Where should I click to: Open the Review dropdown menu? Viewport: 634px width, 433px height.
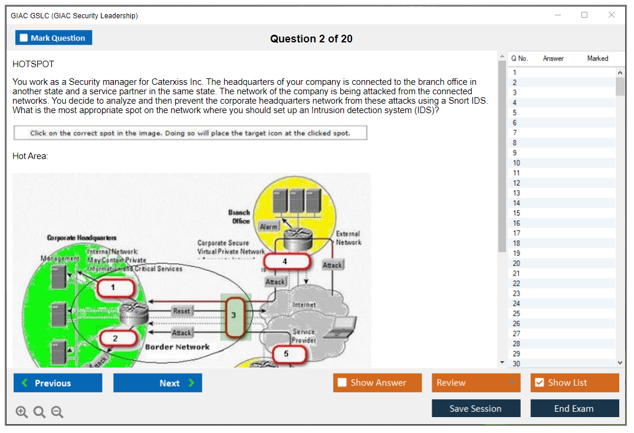coord(476,383)
